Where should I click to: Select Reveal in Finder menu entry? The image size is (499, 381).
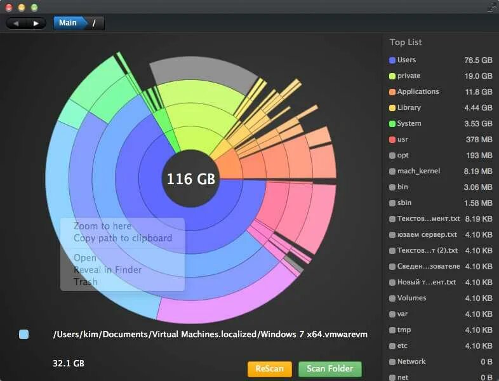pos(107,270)
